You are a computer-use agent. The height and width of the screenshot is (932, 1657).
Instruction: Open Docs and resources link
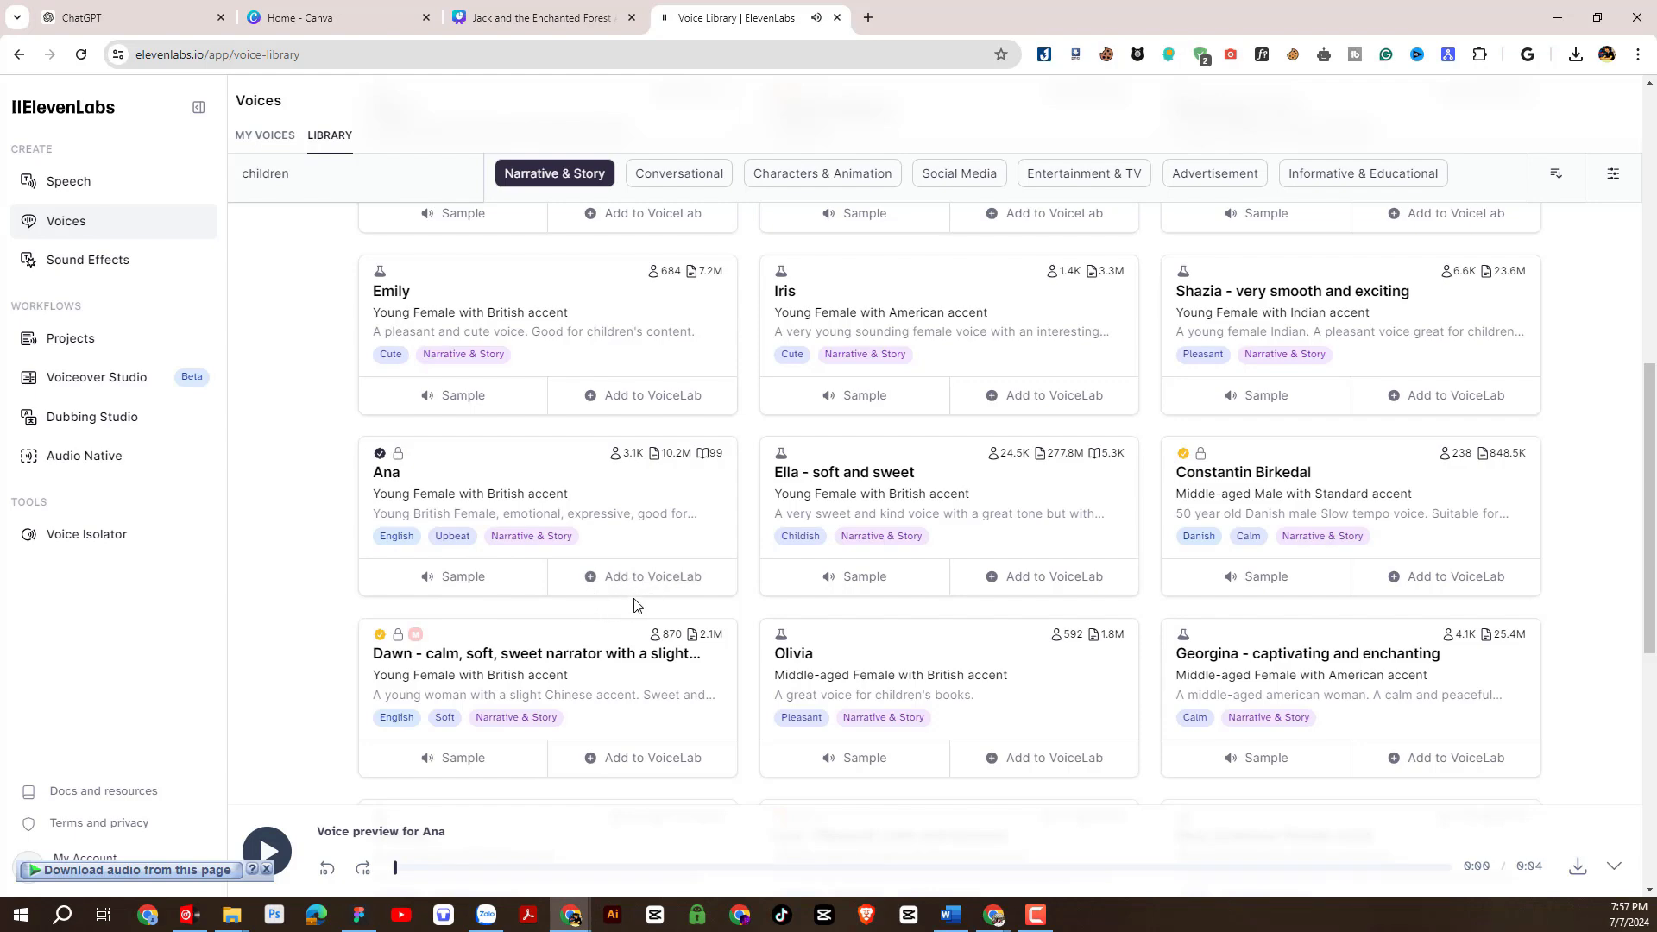coord(104,791)
